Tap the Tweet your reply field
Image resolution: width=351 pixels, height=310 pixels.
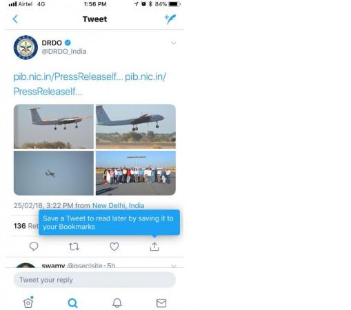pyautogui.click(x=94, y=280)
